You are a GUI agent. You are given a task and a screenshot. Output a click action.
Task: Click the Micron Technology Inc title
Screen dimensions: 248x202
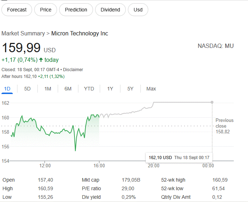[x=79, y=34]
